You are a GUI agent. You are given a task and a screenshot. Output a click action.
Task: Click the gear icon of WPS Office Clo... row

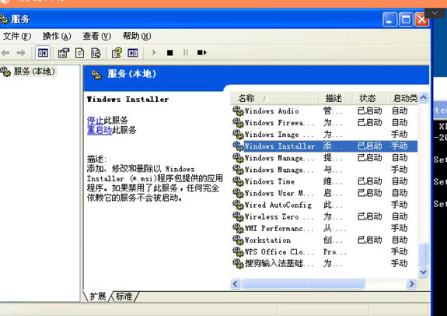coord(238,251)
